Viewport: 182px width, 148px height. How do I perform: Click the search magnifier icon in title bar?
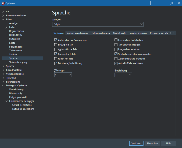coord(172,3)
